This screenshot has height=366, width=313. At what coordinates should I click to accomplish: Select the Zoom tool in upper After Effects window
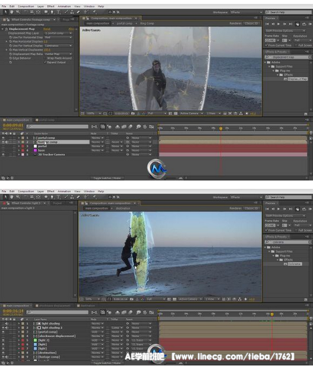click(18, 12)
